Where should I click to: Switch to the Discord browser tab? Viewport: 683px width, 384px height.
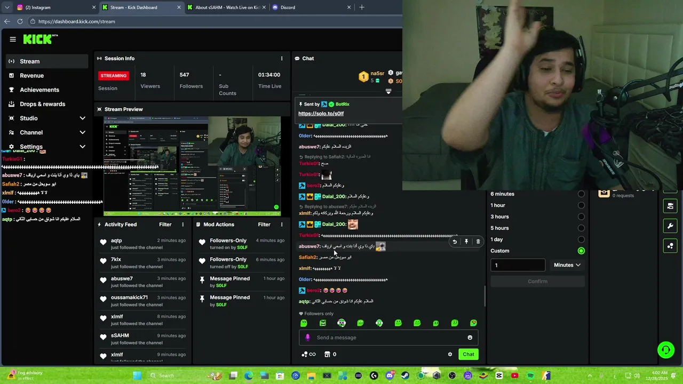click(x=311, y=7)
